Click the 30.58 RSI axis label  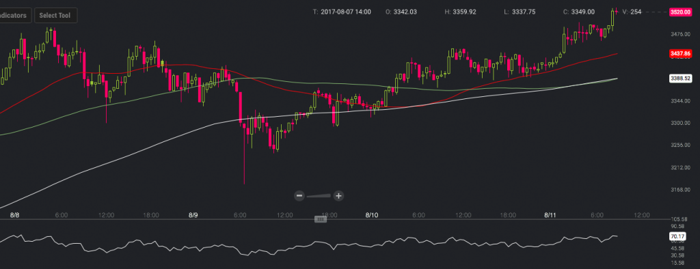(677, 255)
